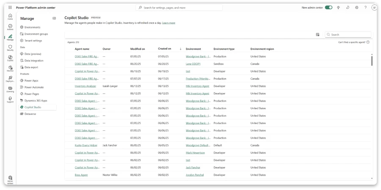Sort by the Created on column
381x190 pixels.
165,49
